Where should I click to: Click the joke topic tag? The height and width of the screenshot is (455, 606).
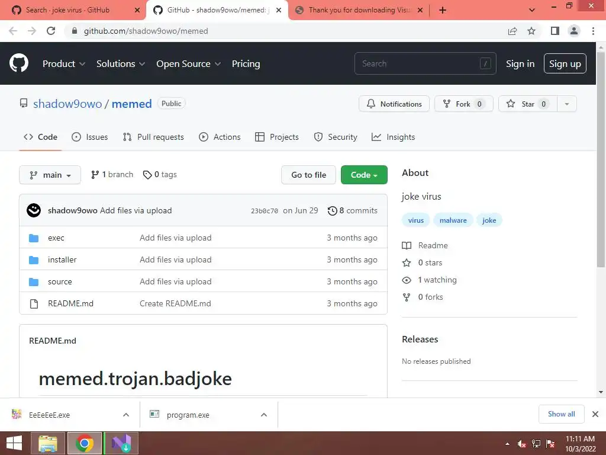point(489,220)
